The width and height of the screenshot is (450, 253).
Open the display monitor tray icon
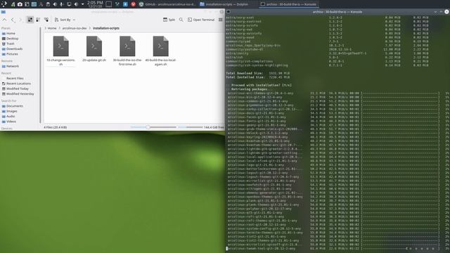pyautogui.click(x=69, y=4)
